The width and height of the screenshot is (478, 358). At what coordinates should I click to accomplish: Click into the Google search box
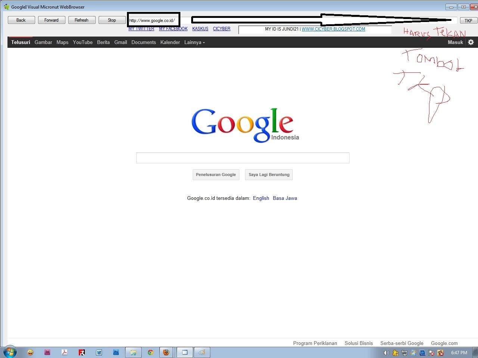243,158
